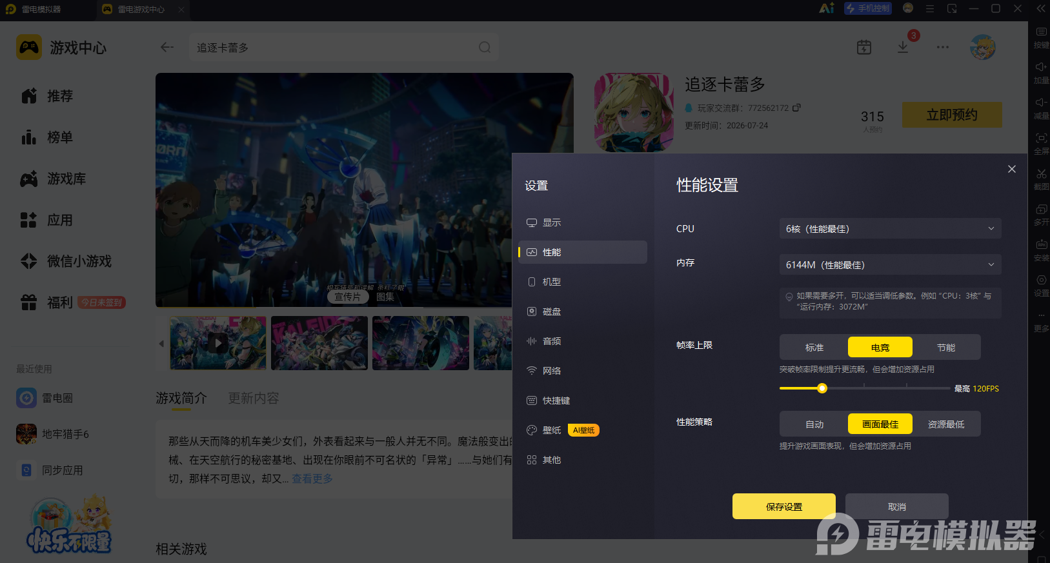This screenshot has height=563, width=1050.
Task: Open 微信小游戏 in the sidebar
Action: (66, 261)
